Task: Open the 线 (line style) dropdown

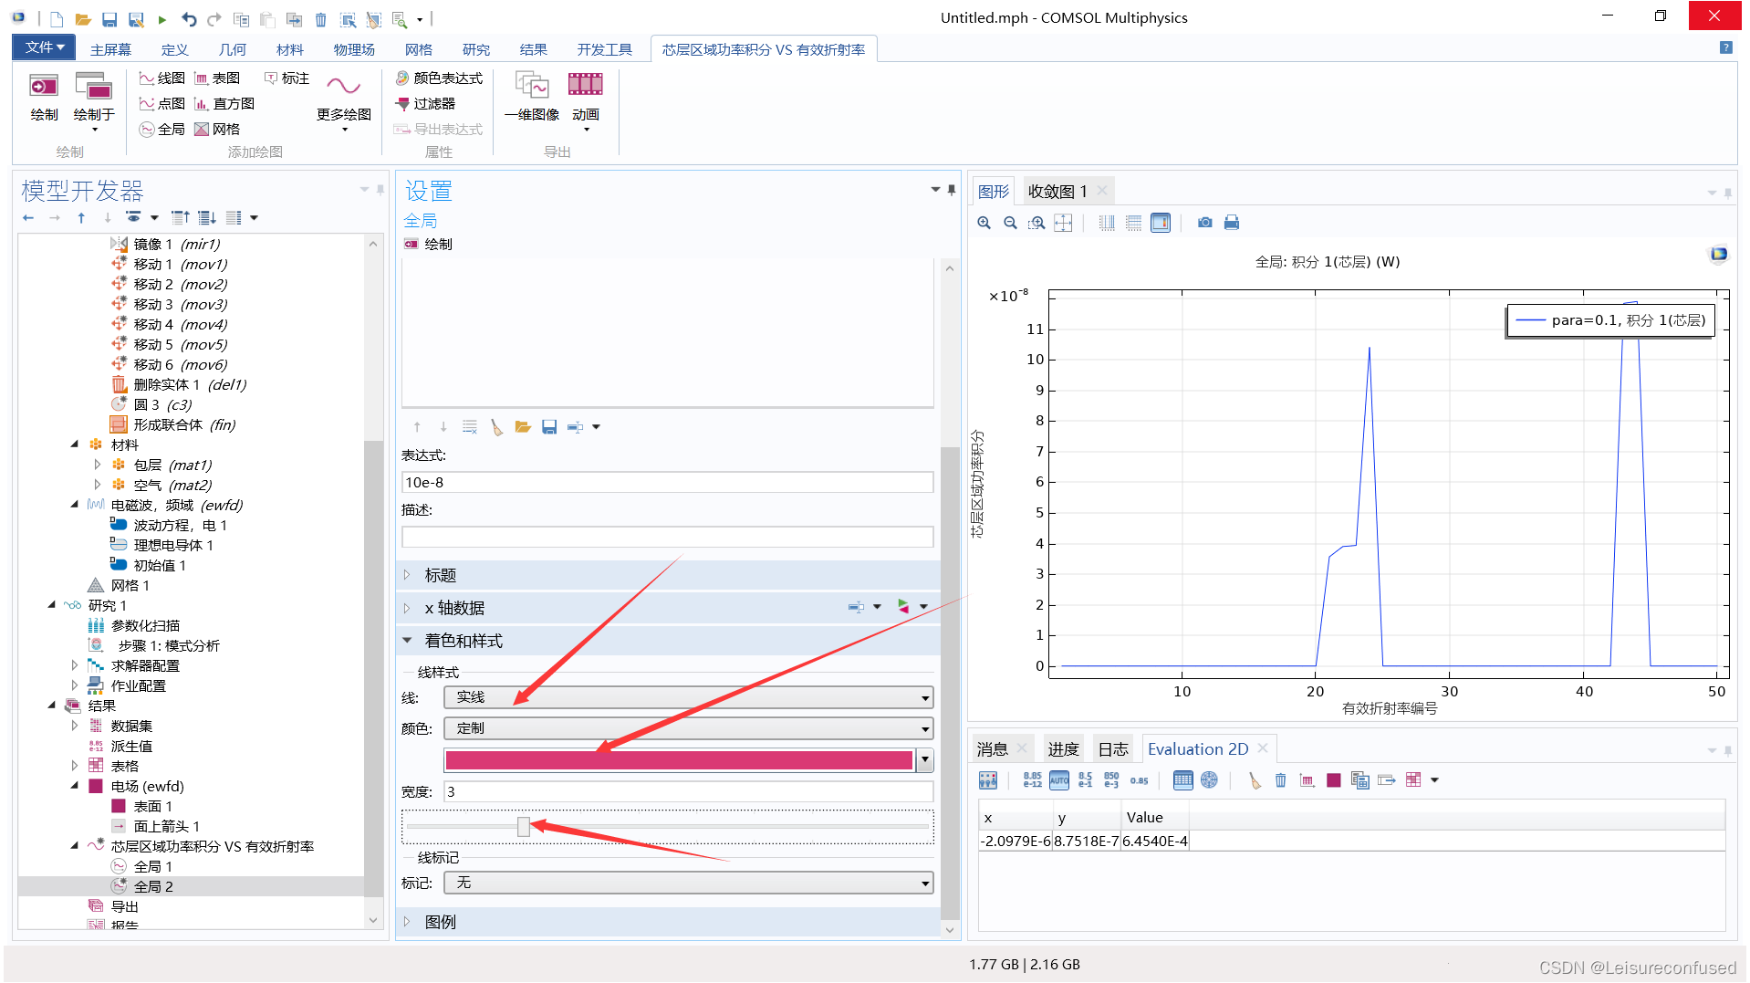Action: 689,697
